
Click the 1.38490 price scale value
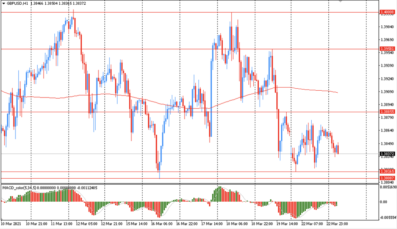pos(387,143)
